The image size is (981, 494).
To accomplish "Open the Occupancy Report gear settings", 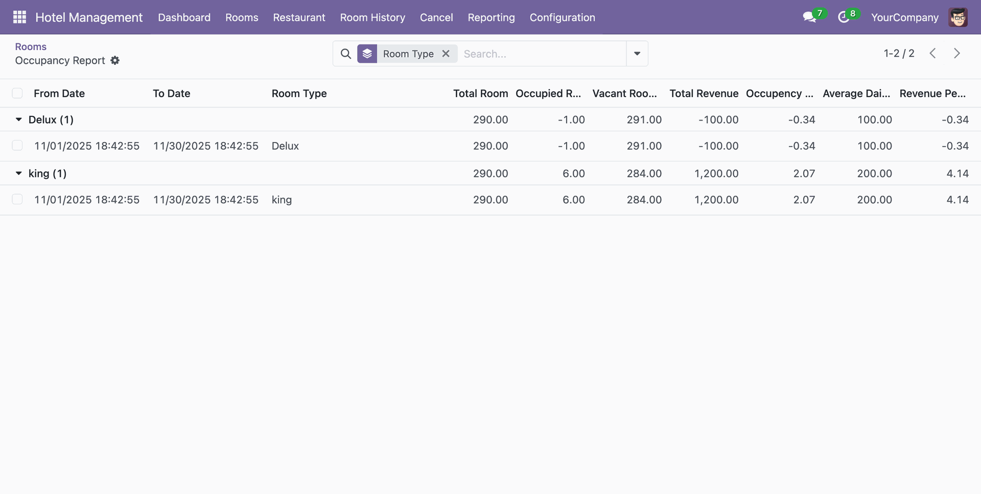I will coord(115,60).
